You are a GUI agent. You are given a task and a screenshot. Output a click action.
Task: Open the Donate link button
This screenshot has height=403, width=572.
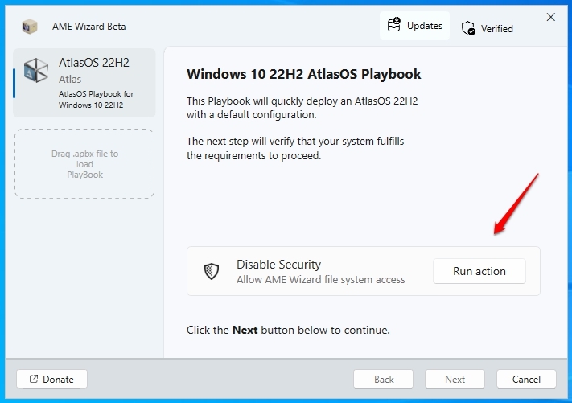[51, 380]
